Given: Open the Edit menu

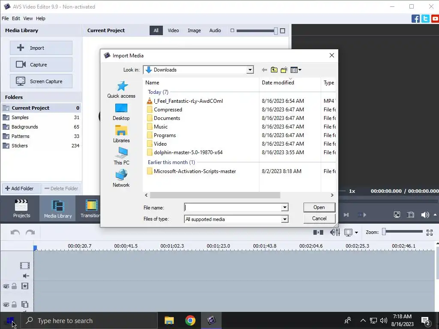Looking at the screenshot, I should [16, 18].
